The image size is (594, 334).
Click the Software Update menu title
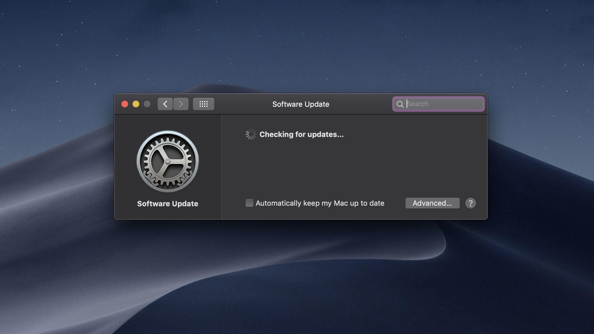tap(301, 104)
